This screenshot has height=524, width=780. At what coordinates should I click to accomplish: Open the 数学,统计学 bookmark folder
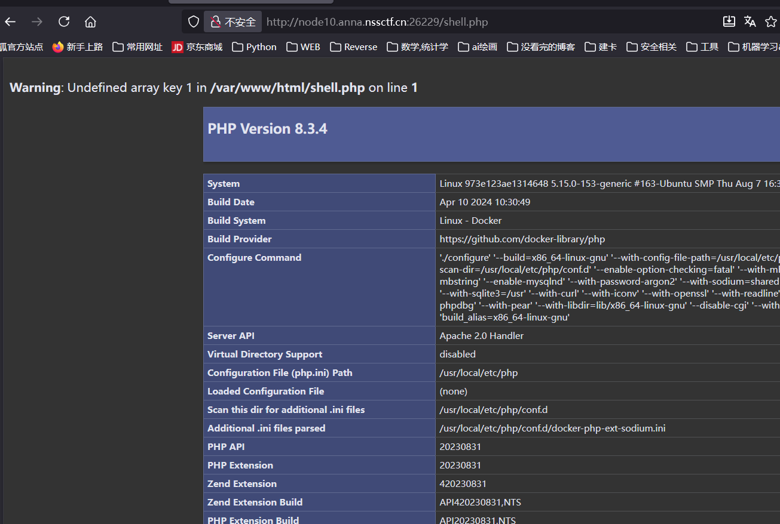(418, 47)
